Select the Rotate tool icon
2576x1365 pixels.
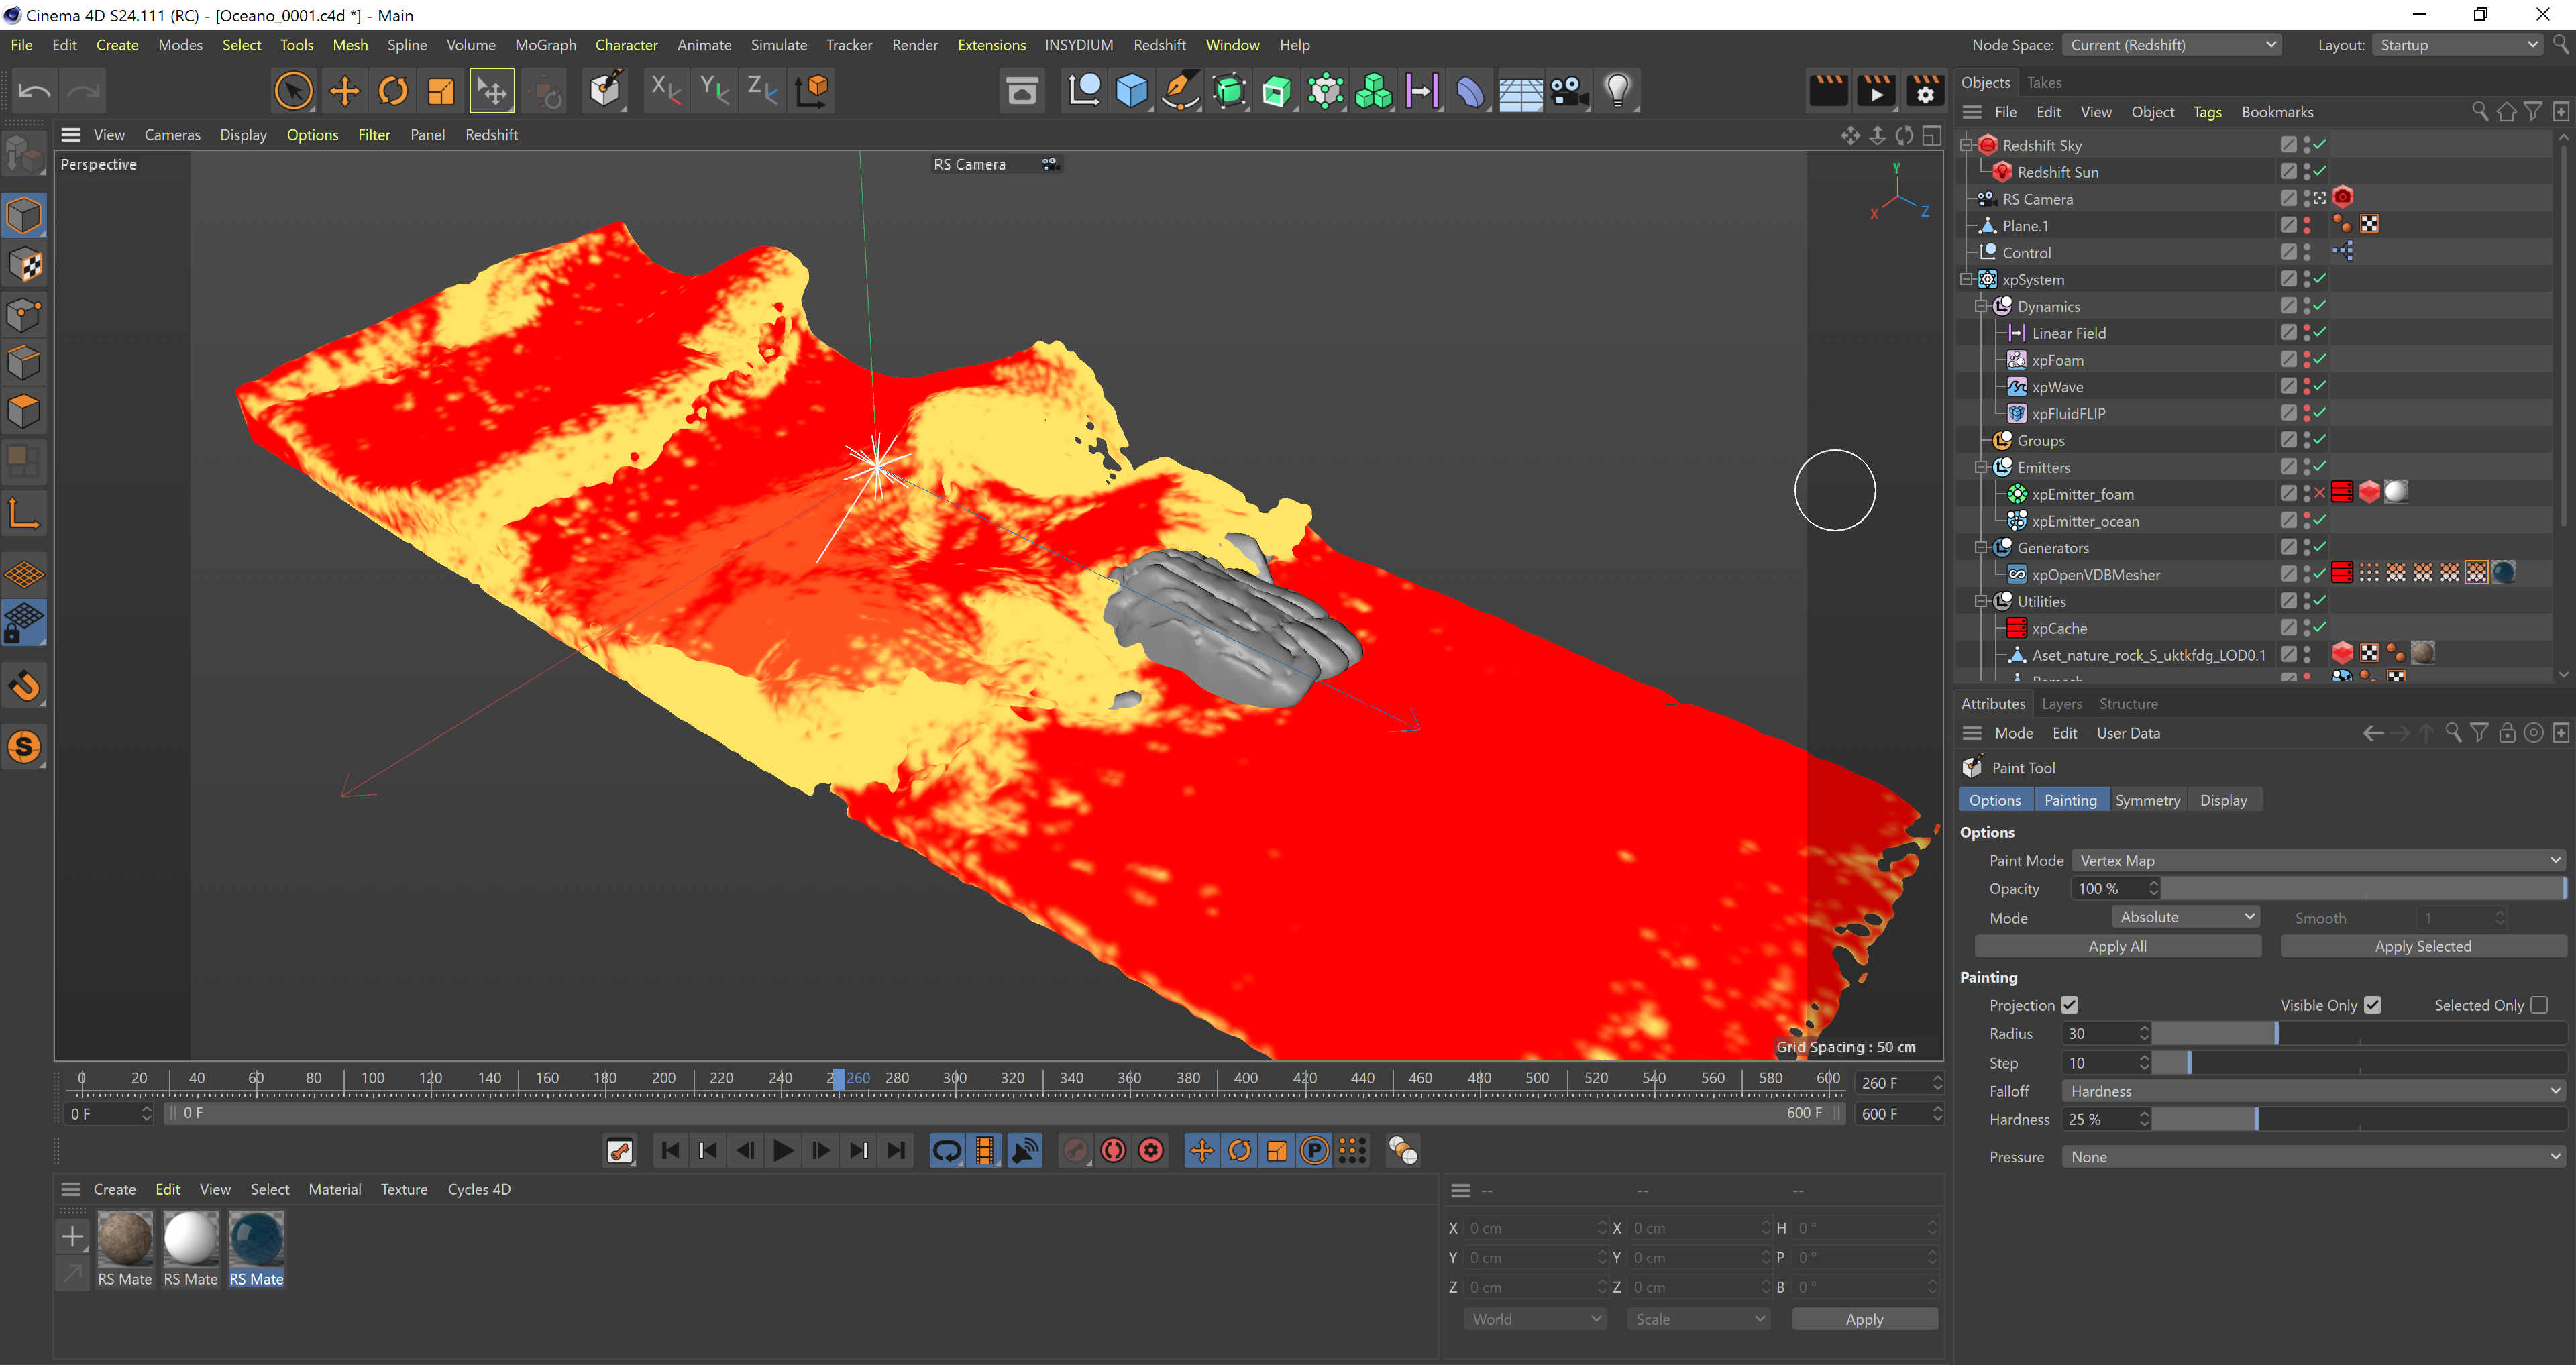coord(393,91)
